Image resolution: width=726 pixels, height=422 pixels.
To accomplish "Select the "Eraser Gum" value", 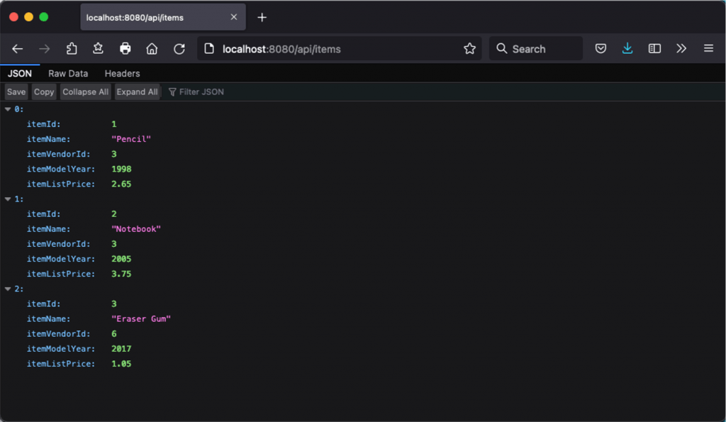I will [x=141, y=318].
